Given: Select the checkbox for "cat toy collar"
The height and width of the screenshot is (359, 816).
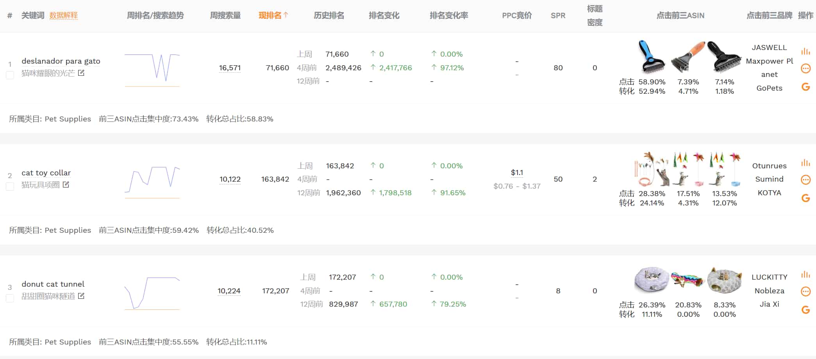Looking at the screenshot, I should 9,186.
